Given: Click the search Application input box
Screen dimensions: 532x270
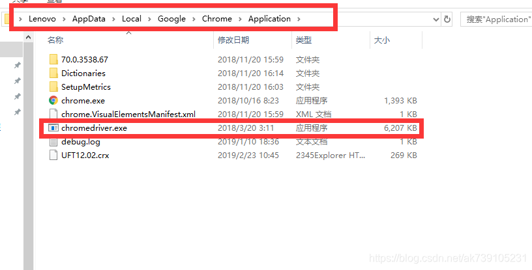Looking at the screenshot, I should tap(496, 20).
